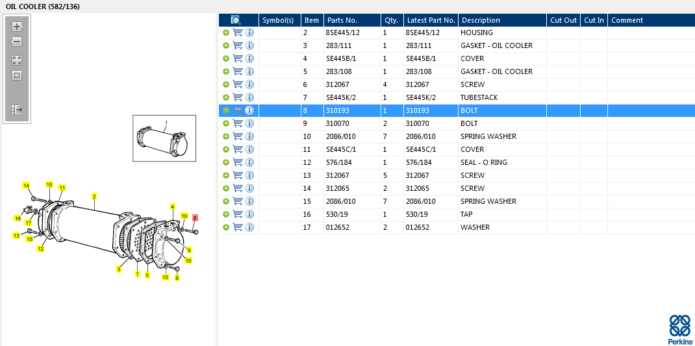
Task: Open info for SCREW 312065
Action: pos(249,188)
